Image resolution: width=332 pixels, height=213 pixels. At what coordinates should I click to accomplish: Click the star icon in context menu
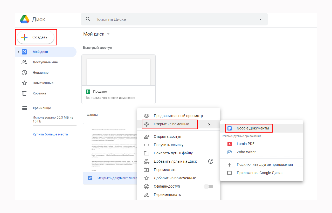click(147, 178)
